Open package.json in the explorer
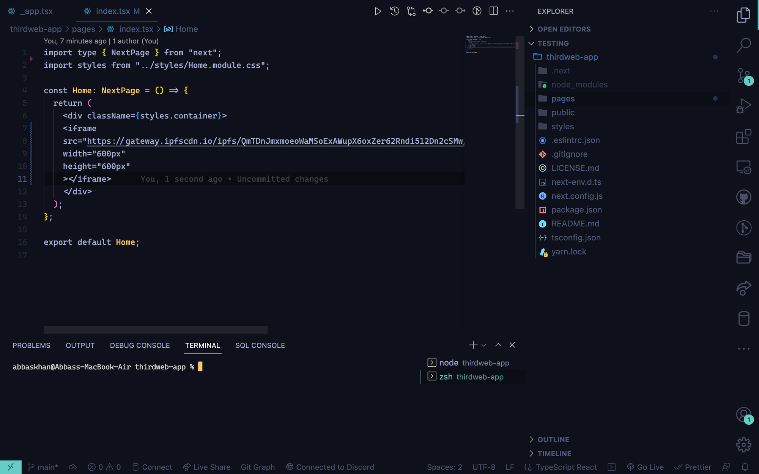This screenshot has width=759, height=474. (x=576, y=210)
